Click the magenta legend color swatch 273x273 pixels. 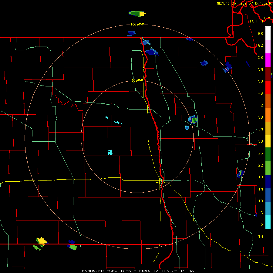268,60
